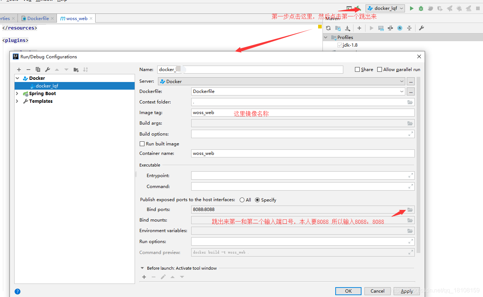Select Specify radio for publish exposed ports
This screenshot has width=483, height=297.
point(257,200)
